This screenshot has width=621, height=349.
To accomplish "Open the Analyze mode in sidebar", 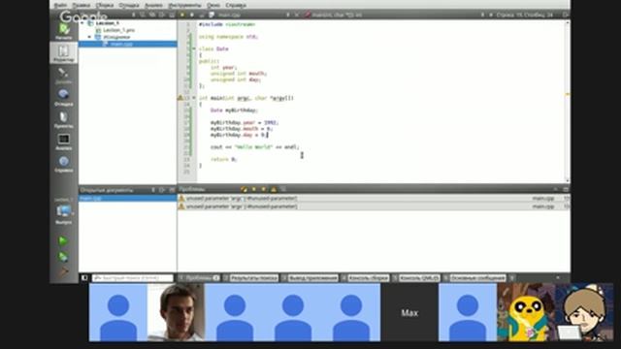I will pyautogui.click(x=63, y=142).
